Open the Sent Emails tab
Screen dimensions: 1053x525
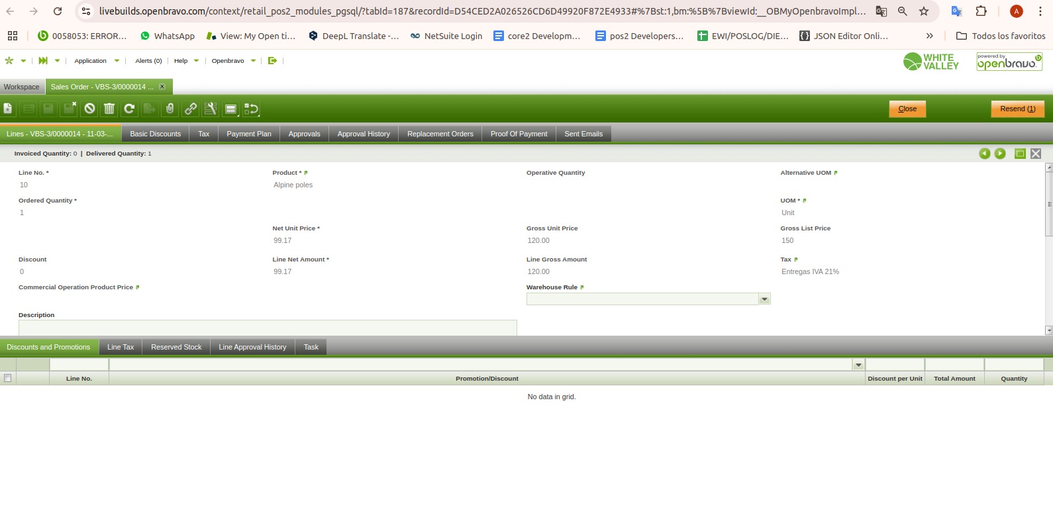(x=583, y=134)
